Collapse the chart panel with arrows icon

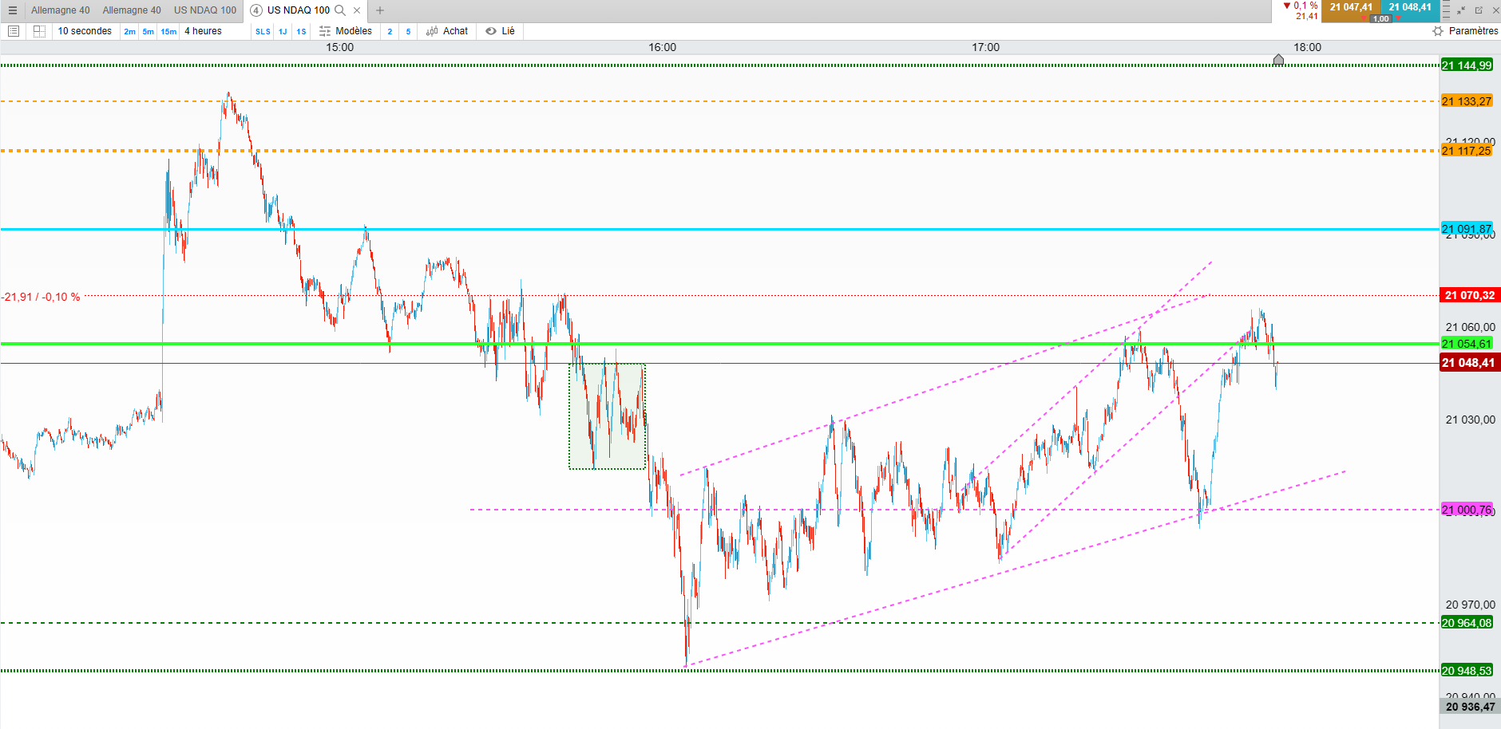pos(1461,10)
